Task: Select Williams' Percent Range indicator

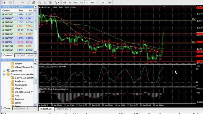Action: pos(24,67)
